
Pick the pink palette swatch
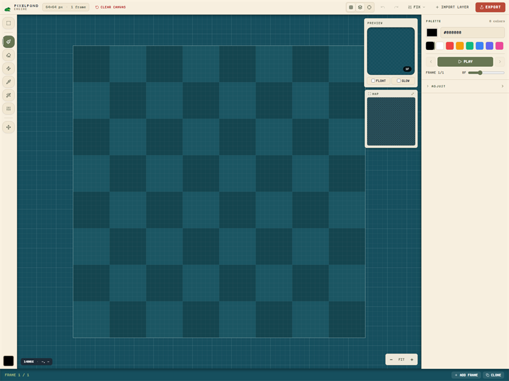(500, 46)
